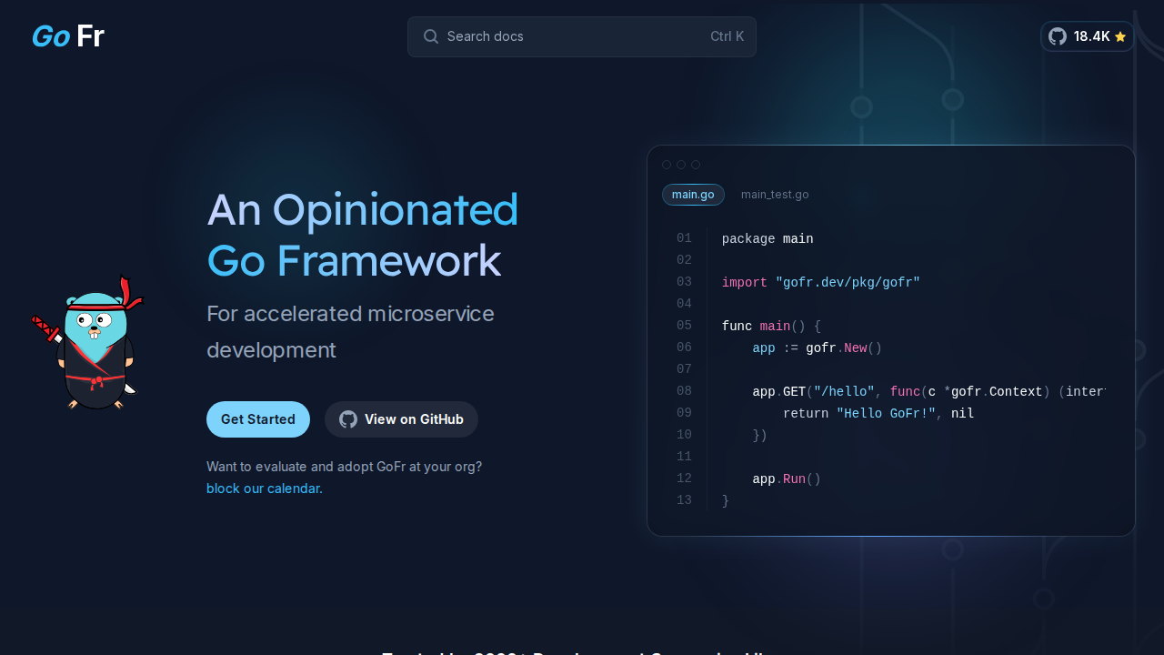
Task: Click the third window dot in code panel
Action: (696, 165)
